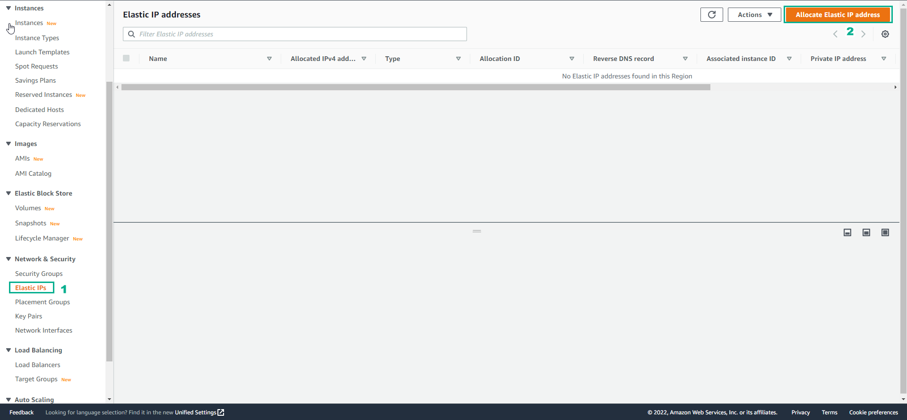The width and height of the screenshot is (907, 420).
Task: Open Cookie preferences
Action: pyautogui.click(x=873, y=412)
